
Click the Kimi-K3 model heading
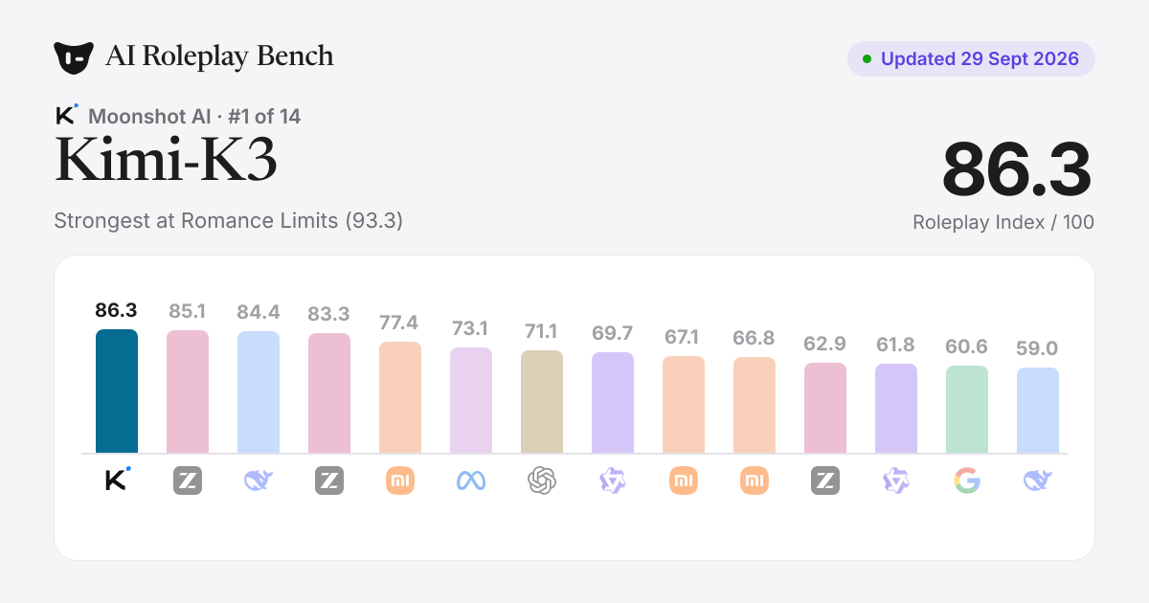point(167,161)
